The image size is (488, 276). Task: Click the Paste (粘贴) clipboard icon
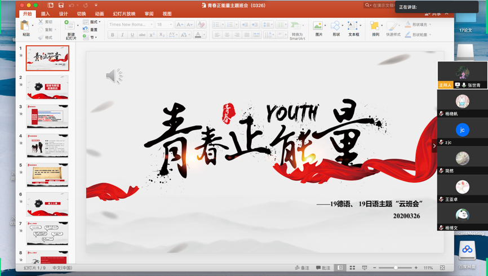pyautogui.click(x=25, y=26)
